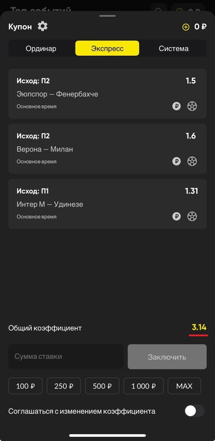Tap football icon on Эюпспор — Фенербахче bet
This screenshot has height=441, width=215.
click(192, 106)
